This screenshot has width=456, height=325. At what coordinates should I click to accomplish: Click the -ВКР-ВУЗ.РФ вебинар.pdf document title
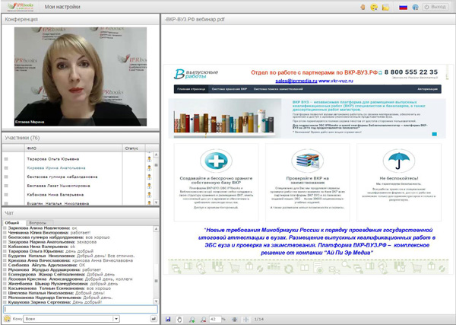click(x=195, y=20)
